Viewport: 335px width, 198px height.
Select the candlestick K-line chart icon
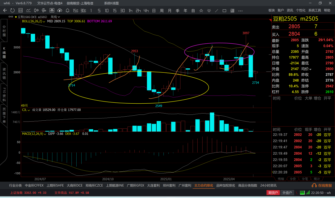(x=36, y=10)
